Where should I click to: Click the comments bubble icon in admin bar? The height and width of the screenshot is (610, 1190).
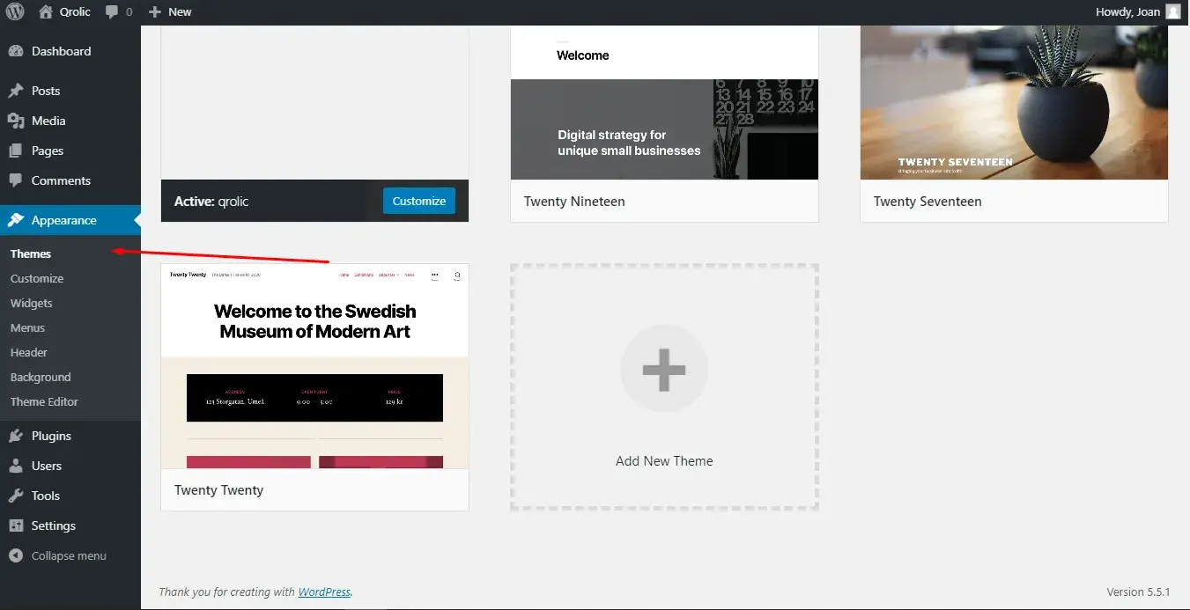(x=112, y=12)
